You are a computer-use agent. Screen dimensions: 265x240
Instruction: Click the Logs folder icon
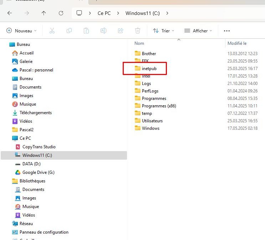pyautogui.click(x=138, y=83)
